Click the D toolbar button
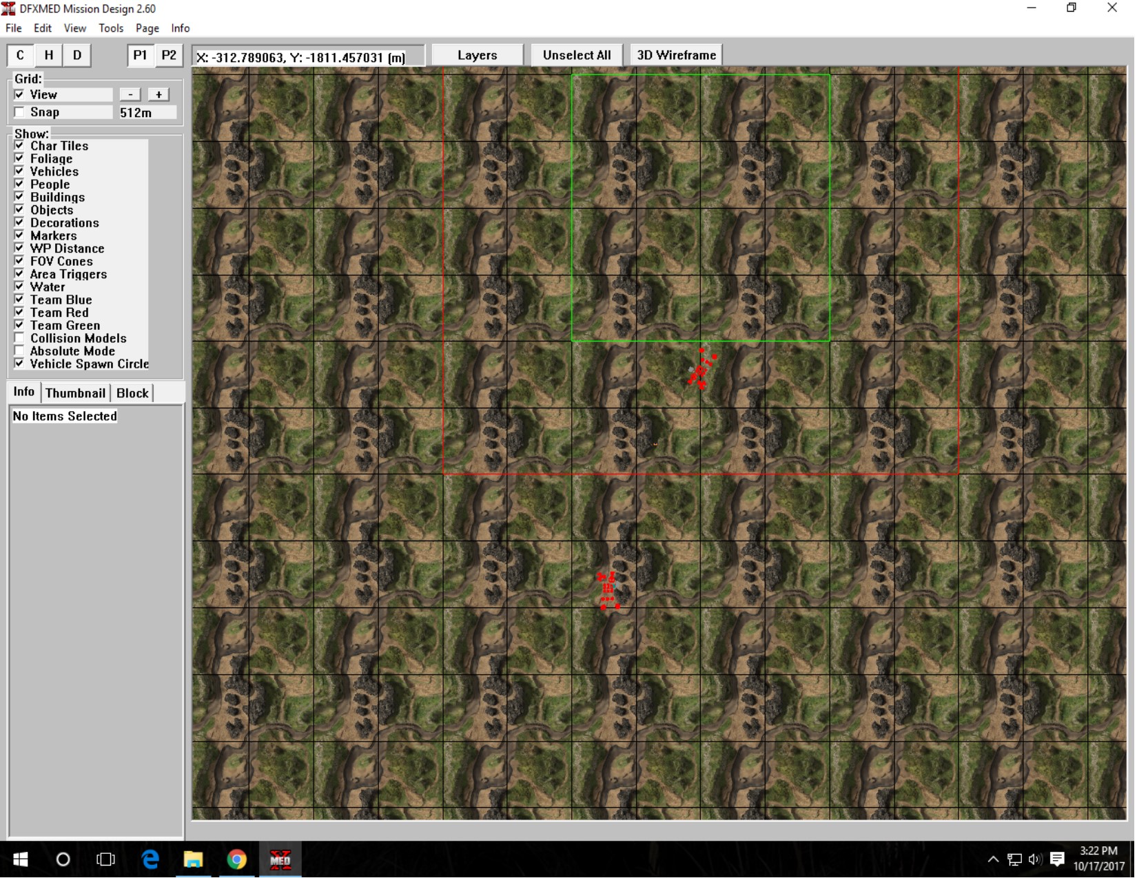This screenshot has height=878, width=1137. (77, 55)
